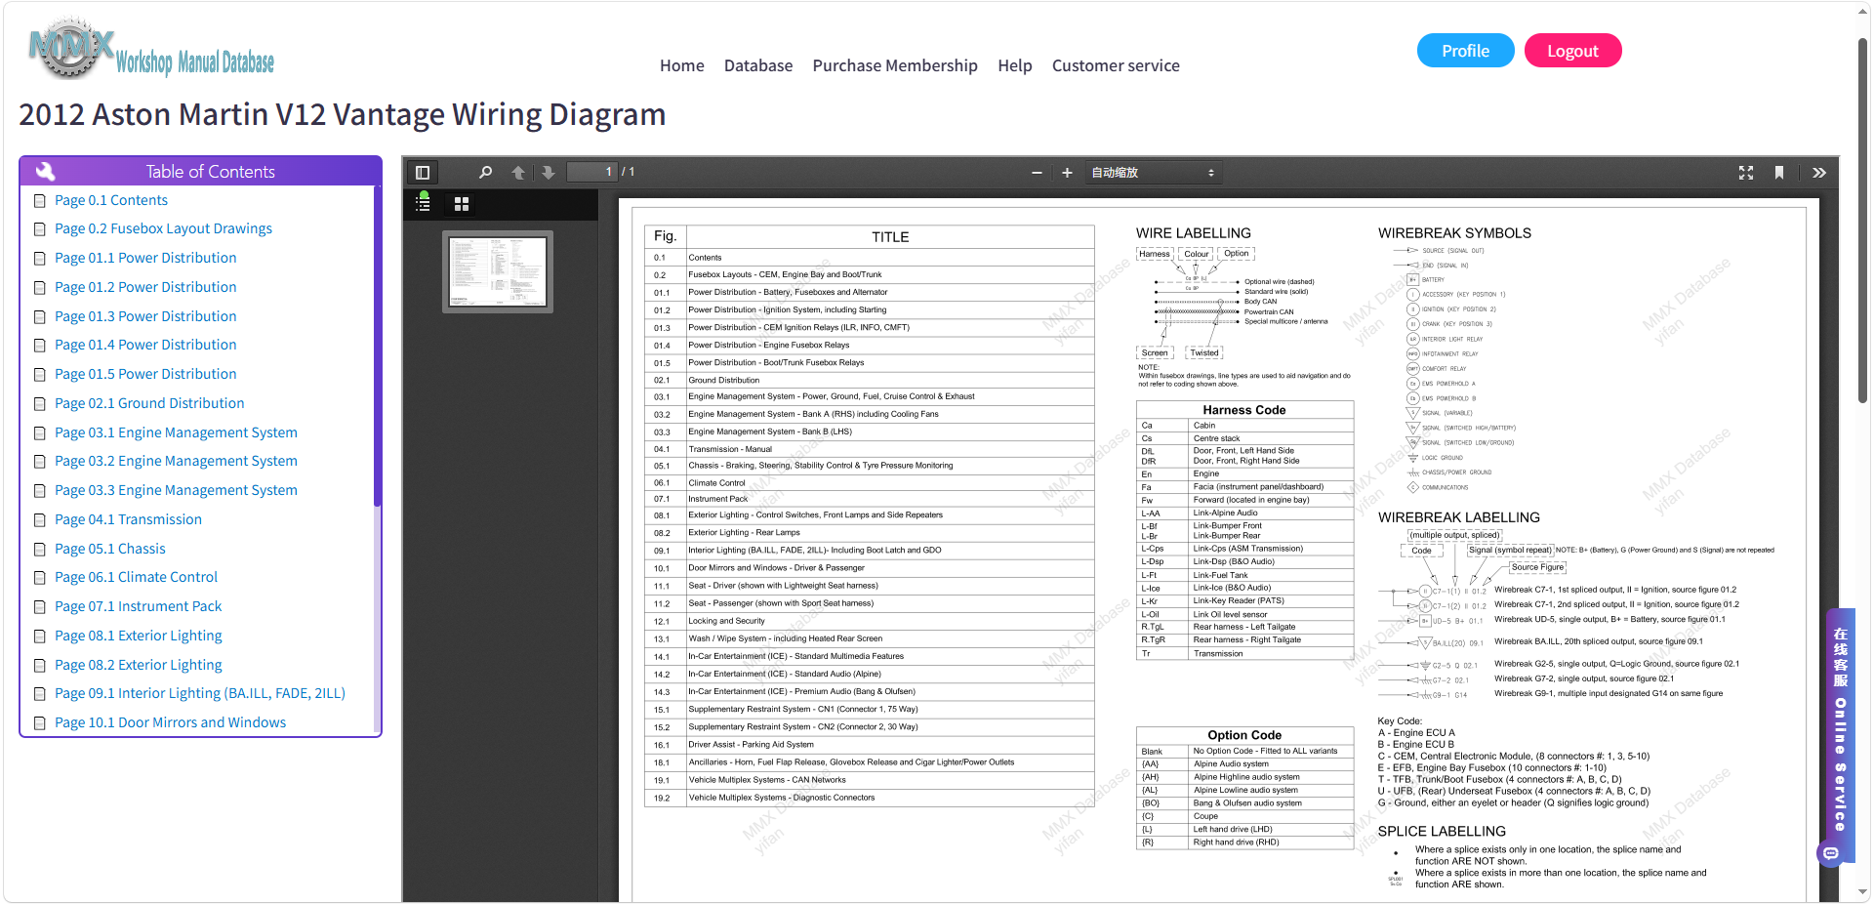This screenshot has height=904, width=1874.
Task: Open Page 01.4 Power Distribution link
Action: pyautogui.click(x=145, y=345)
